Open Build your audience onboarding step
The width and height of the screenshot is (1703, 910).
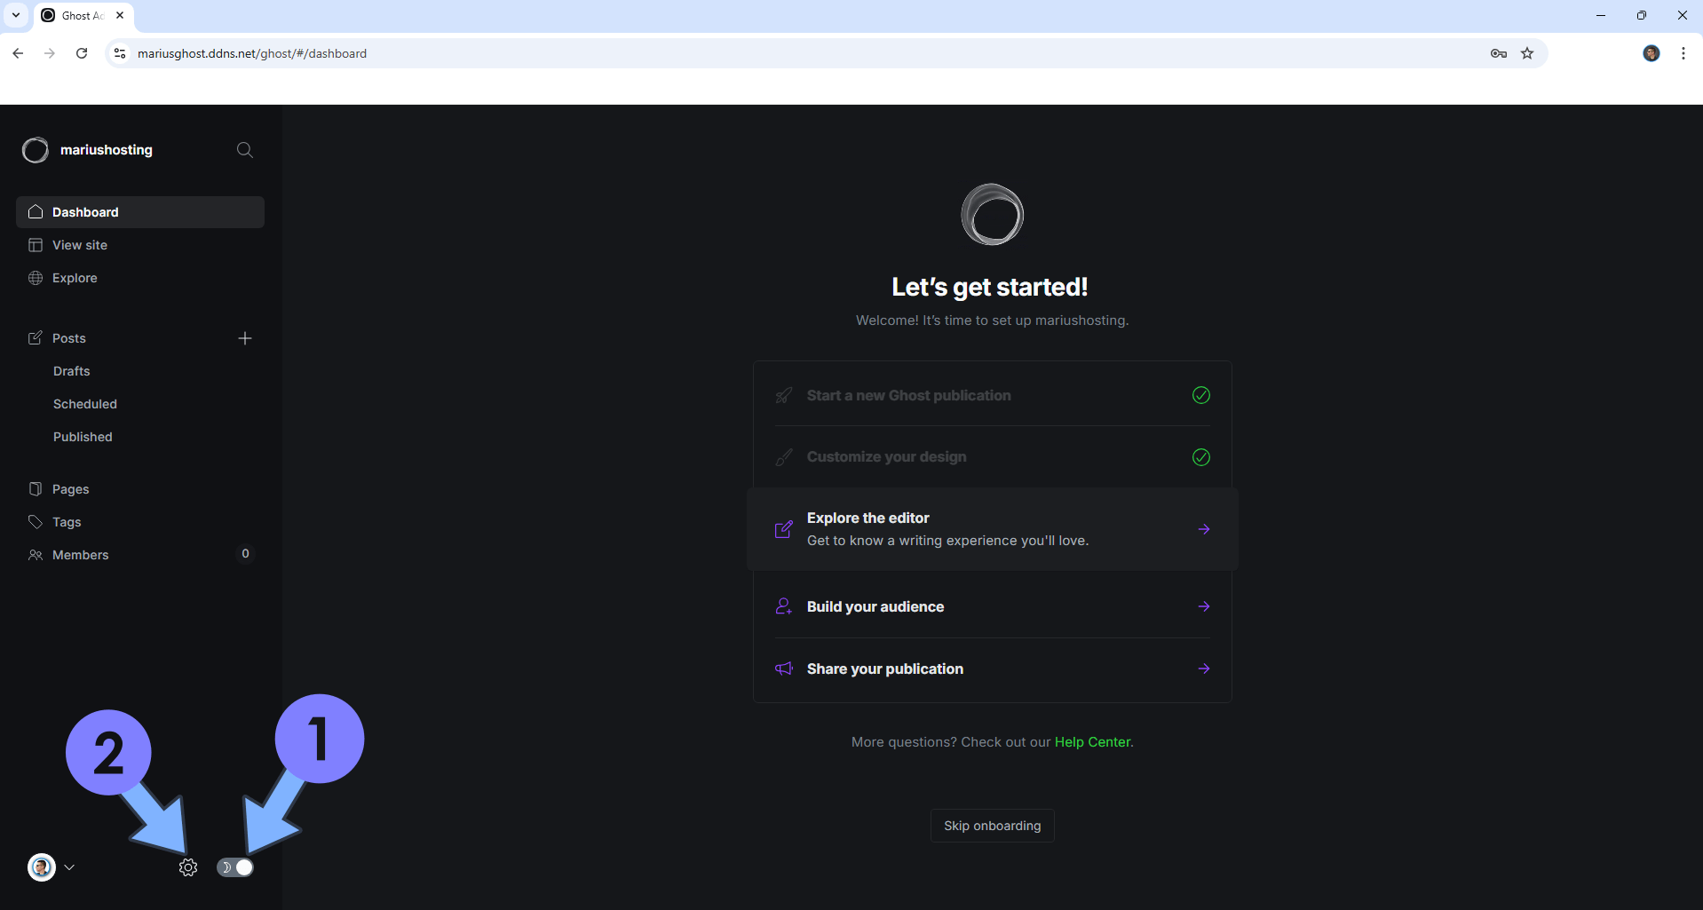(993, 606)
